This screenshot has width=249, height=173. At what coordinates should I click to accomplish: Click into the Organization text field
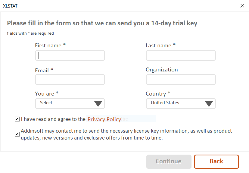[181, 80]
